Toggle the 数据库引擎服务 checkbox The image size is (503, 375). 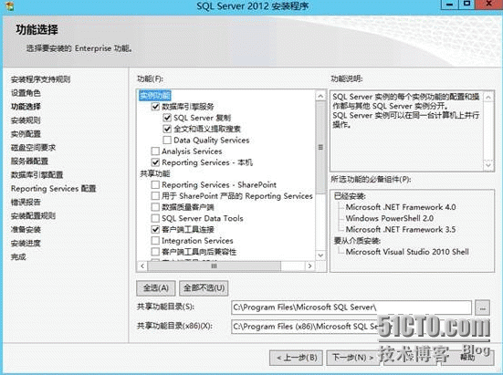(155, 107)
